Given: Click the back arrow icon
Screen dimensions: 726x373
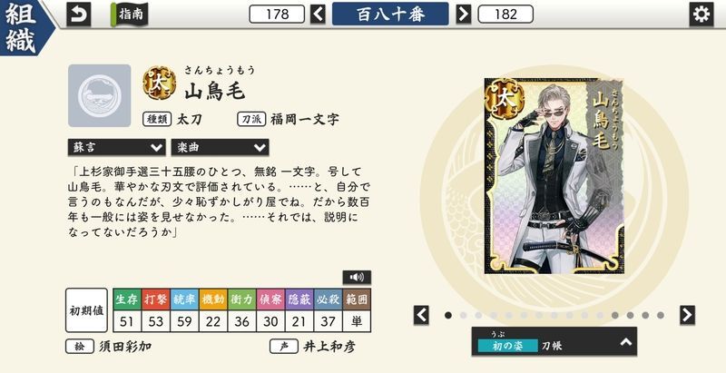Looking at the screenshot, I should (x=79, y=15).
